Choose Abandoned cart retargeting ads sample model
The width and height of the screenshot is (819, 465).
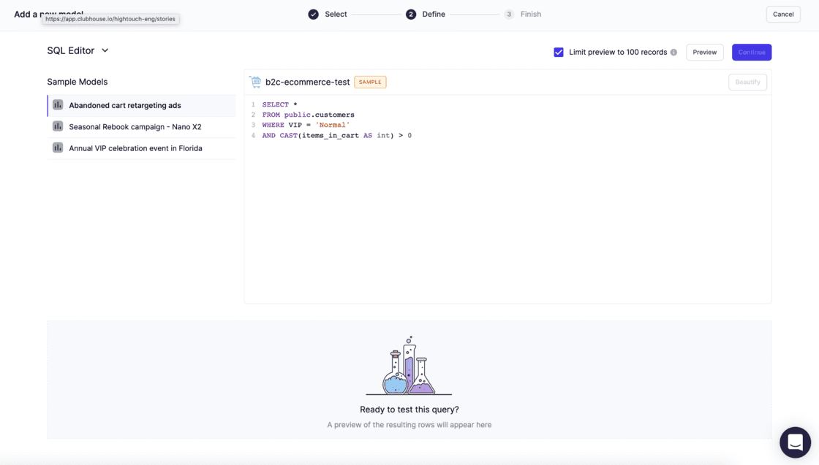click(125, 106)
